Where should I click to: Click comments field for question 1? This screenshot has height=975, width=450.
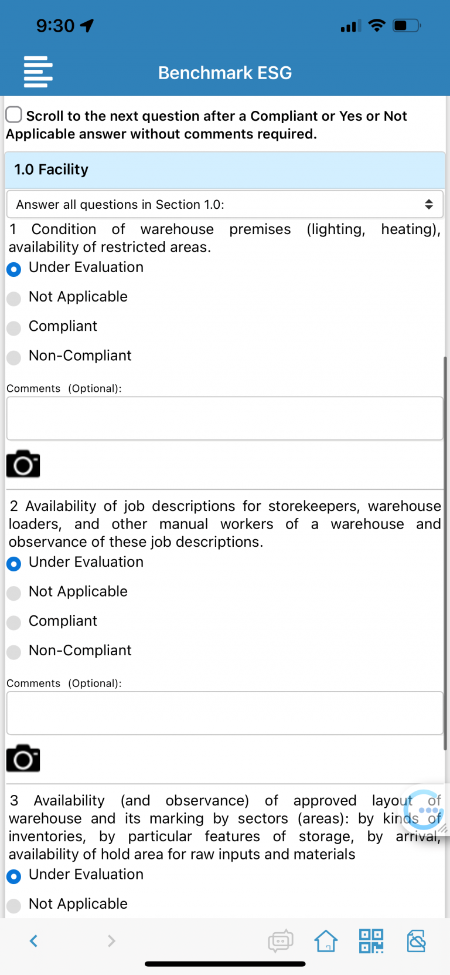[x=225, y=418]
